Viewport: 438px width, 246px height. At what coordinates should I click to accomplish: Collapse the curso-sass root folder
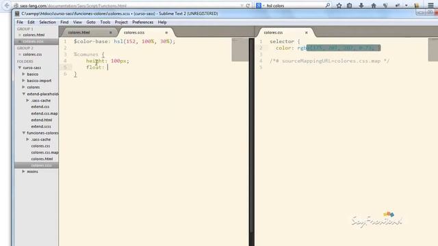(x=20, y=68)
